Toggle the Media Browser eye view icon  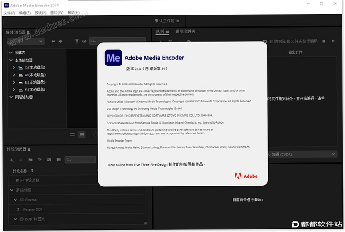[x=84, y=41]
